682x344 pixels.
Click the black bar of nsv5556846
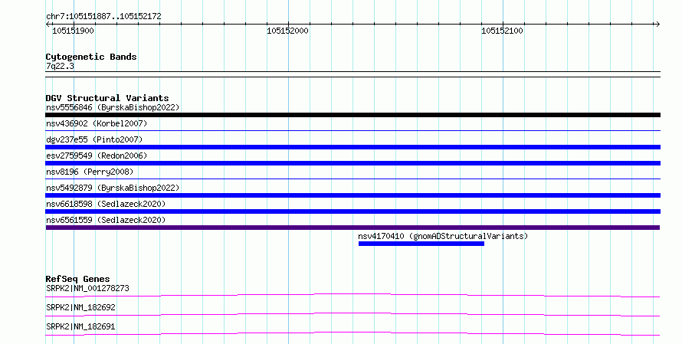click(x=352, y=115)
